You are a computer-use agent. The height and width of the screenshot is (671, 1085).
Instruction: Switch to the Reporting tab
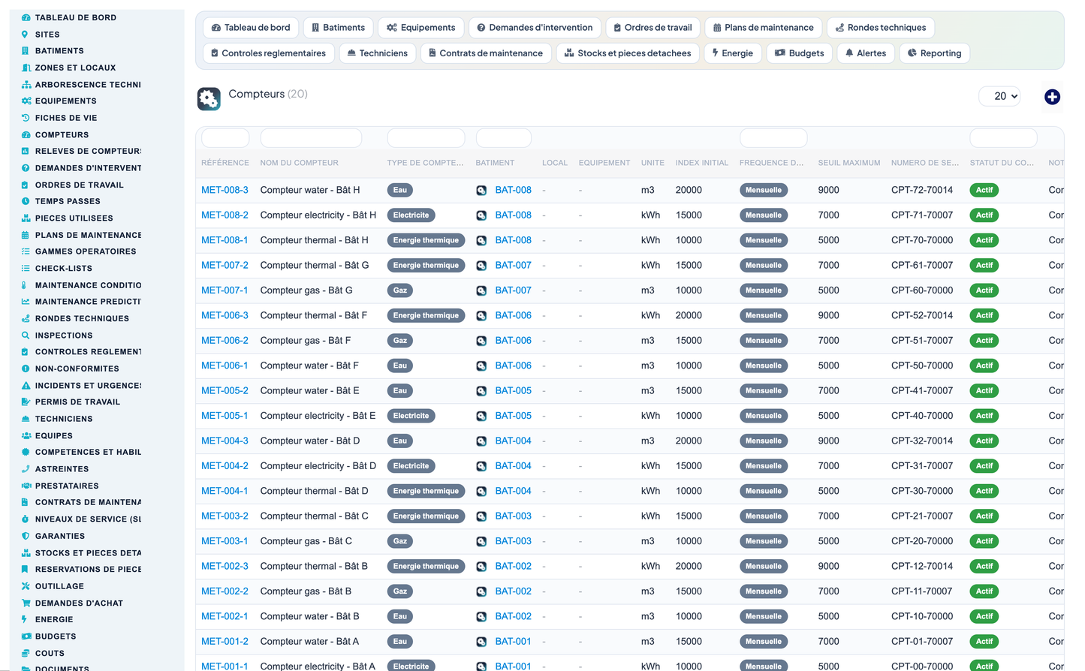(x=934, y=53)
